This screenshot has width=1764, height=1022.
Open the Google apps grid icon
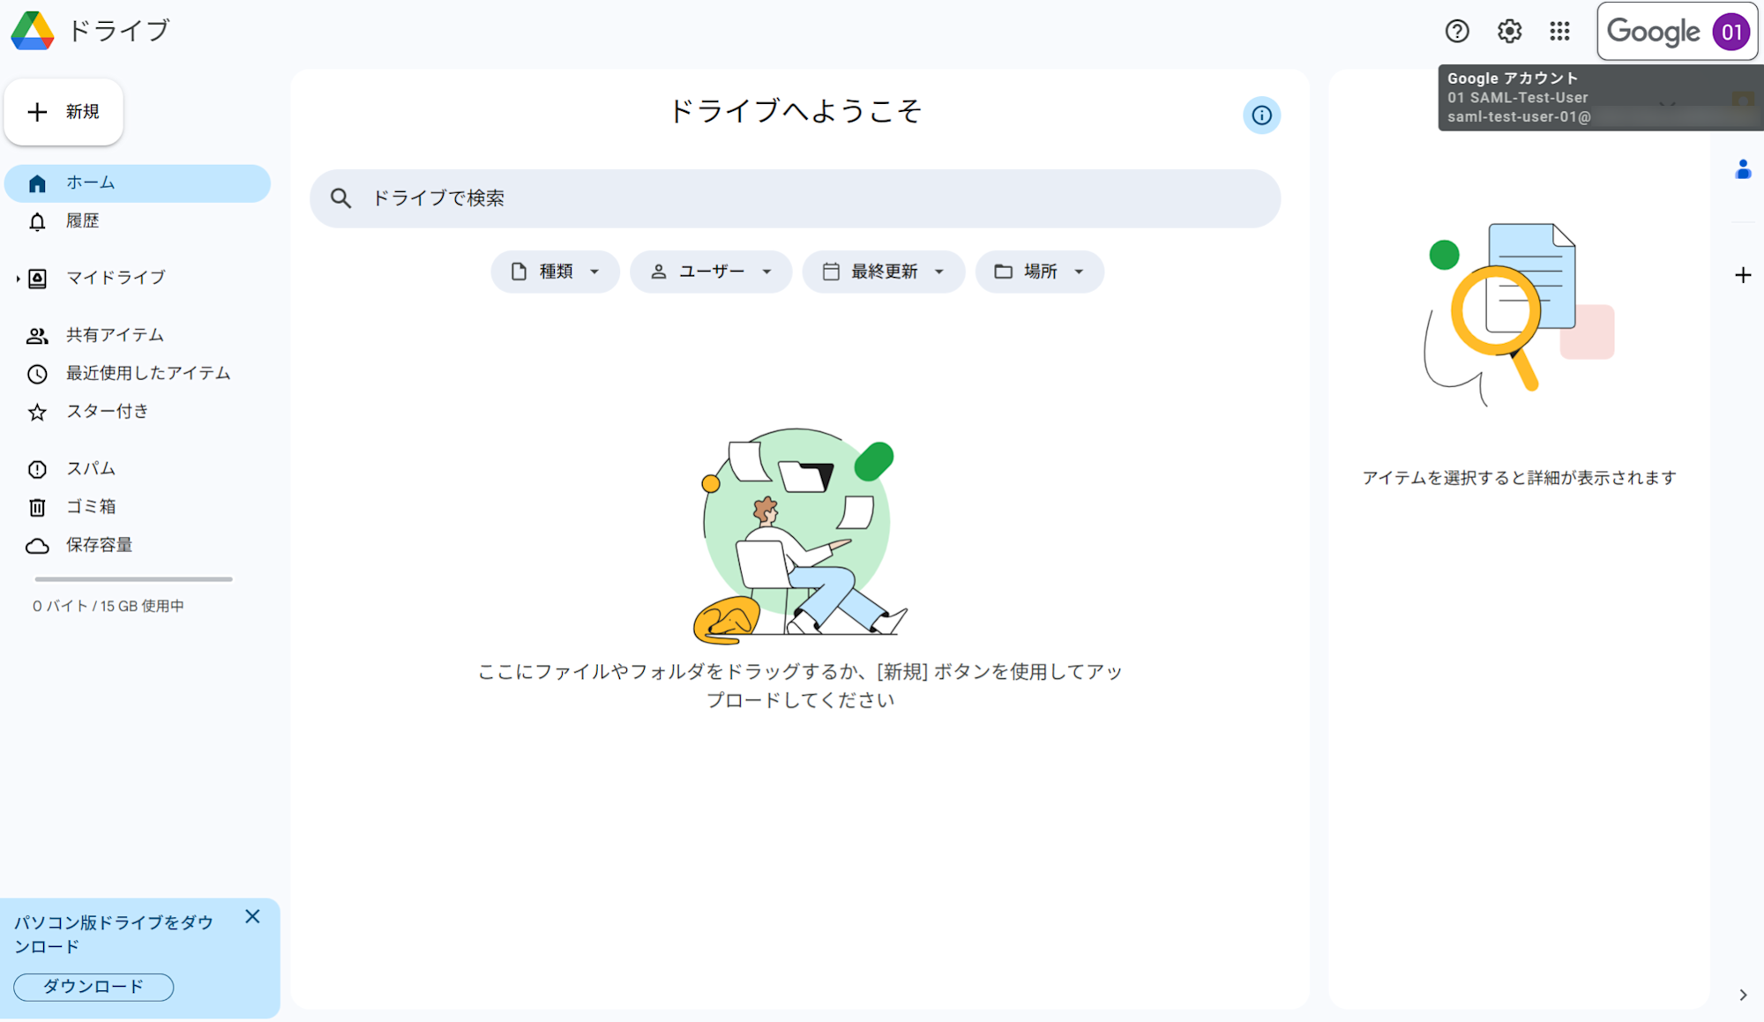1559,31
